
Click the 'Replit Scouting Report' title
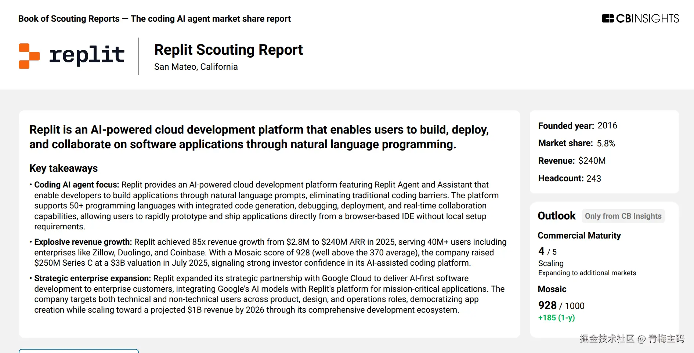pyautogui.click(x=228, y=50)
